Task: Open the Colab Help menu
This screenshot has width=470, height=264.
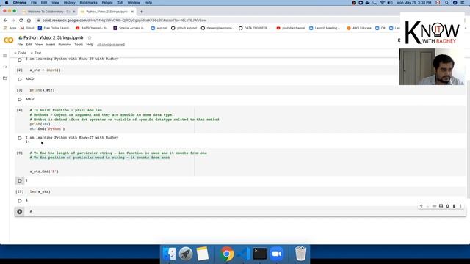Action: pyautogui.click(x=90, y=45)
